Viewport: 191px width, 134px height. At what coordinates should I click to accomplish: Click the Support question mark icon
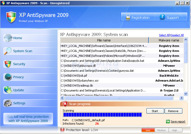point(162,17)
